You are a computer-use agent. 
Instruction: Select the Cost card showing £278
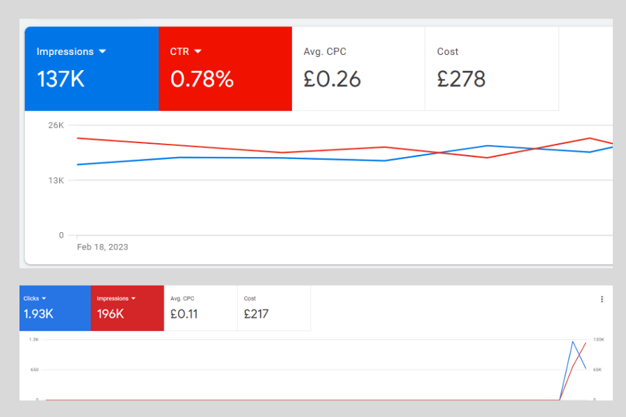491,68
